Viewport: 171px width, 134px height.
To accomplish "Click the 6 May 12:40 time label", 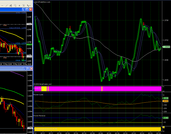I will tap(18, 64).
